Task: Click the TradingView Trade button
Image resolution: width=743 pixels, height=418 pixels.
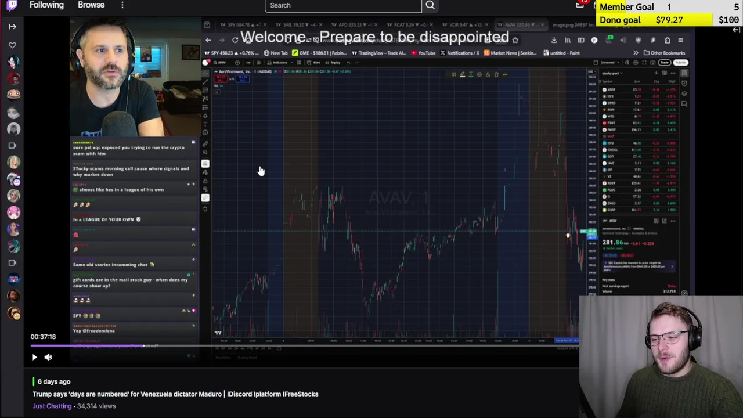Action: (665, 63)
